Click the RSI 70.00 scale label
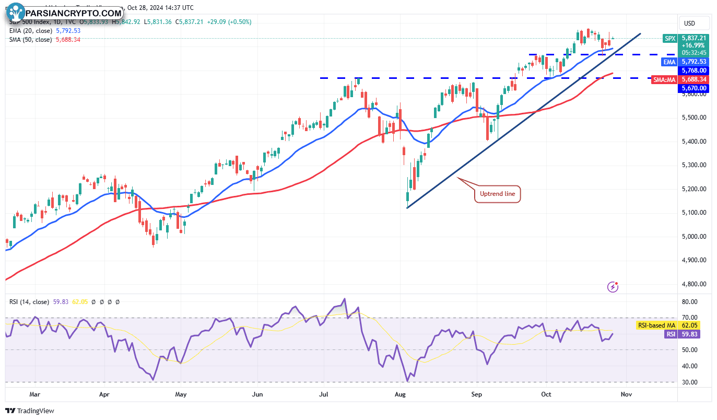717x420 pixels. point(690,318)
